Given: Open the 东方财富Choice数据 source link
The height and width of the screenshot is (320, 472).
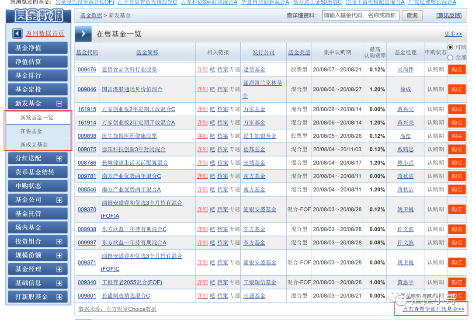Looking at the screenshot, I should pos(132,309).
